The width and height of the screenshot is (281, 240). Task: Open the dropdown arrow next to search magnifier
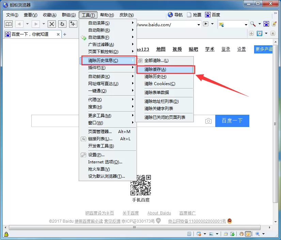click(x=260, y=24)
